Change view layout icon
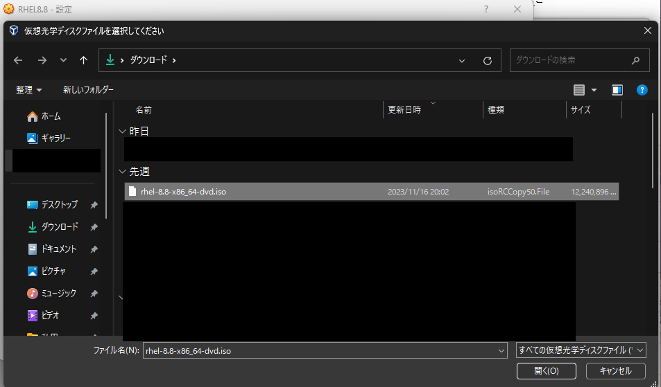This screenshot has width=661, height=387. 579,89
